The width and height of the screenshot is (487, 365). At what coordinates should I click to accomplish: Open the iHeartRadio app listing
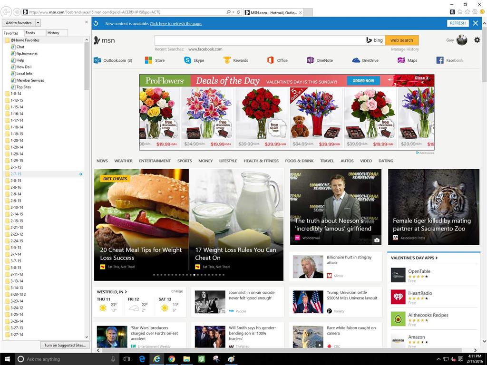pyautogui.click(x=434, y=297)
